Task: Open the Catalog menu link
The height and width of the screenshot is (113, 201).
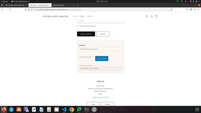Action: pos(82,16)
